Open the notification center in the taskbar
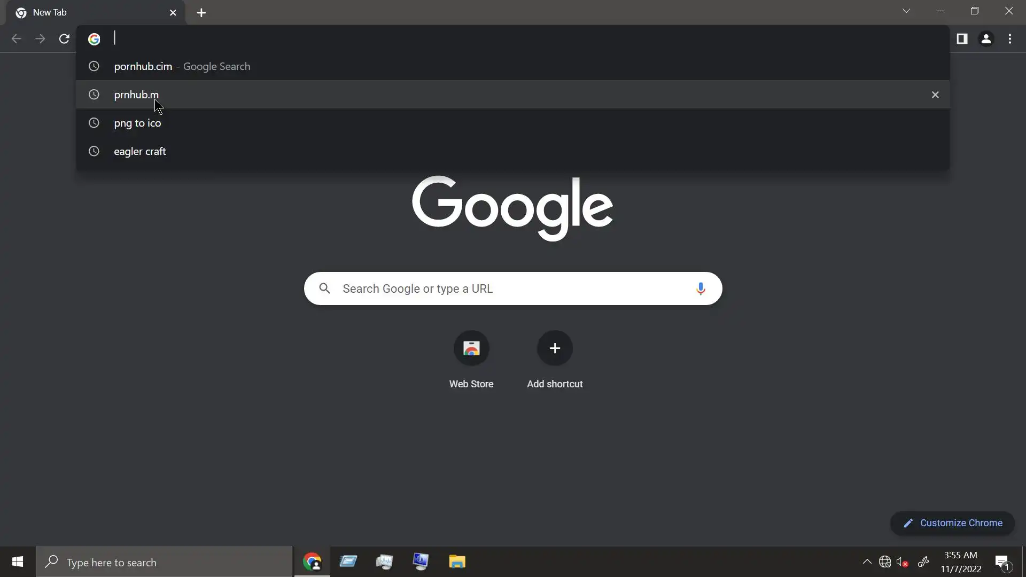Viewport: 1026px width, 577px height. (x=1002, y=562)
